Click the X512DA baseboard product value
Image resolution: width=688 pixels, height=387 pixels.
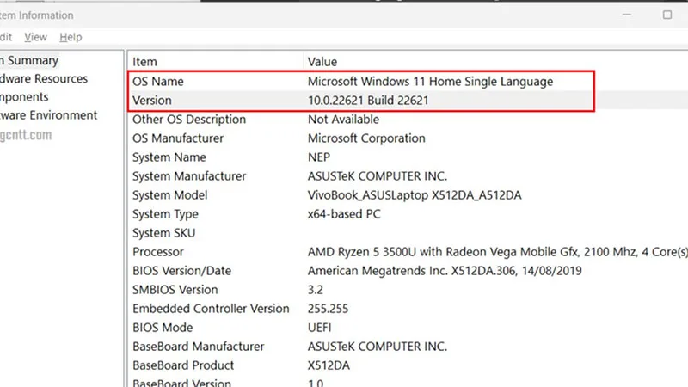point(329,365)
